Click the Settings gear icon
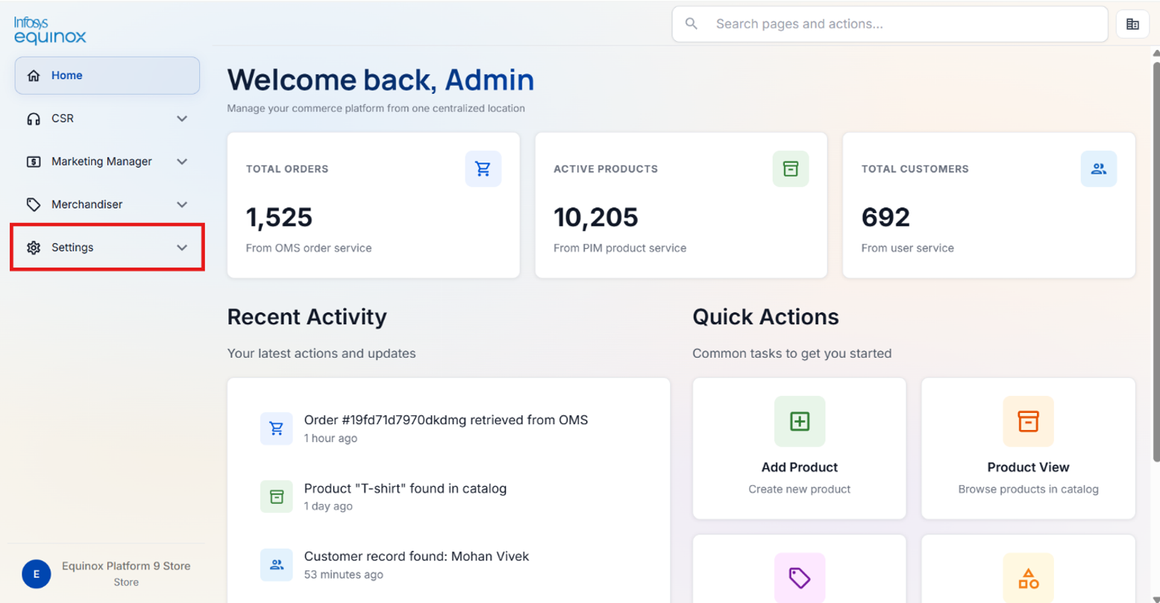The image size is (1160, 603). tap(34, 247)
